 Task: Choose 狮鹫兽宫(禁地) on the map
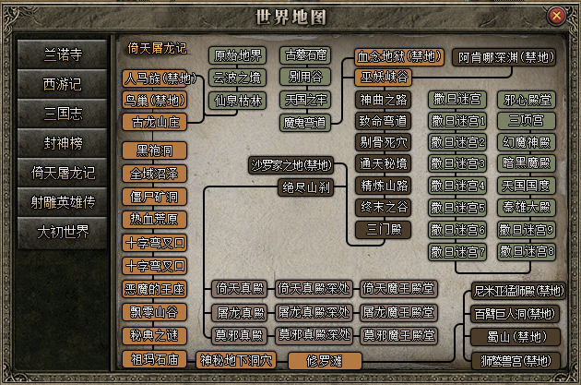pyautogui.click(x=516, y=360)
